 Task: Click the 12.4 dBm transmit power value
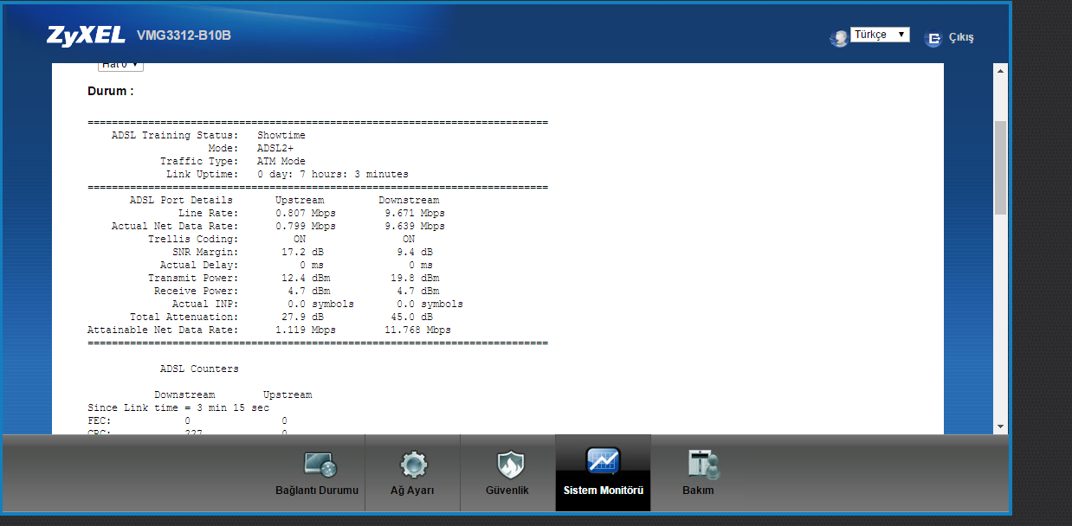(x=306, y=278)
